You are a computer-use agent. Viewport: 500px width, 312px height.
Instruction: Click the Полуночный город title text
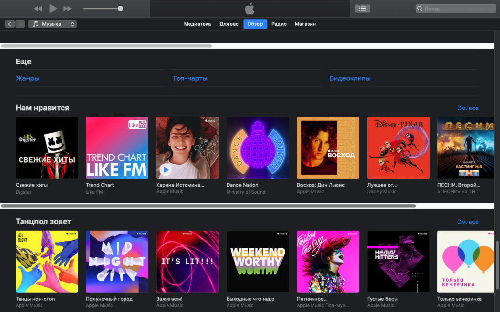pos(109,299)
